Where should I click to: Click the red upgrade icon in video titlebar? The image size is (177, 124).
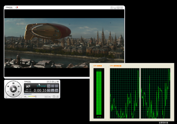pos(17,7)
